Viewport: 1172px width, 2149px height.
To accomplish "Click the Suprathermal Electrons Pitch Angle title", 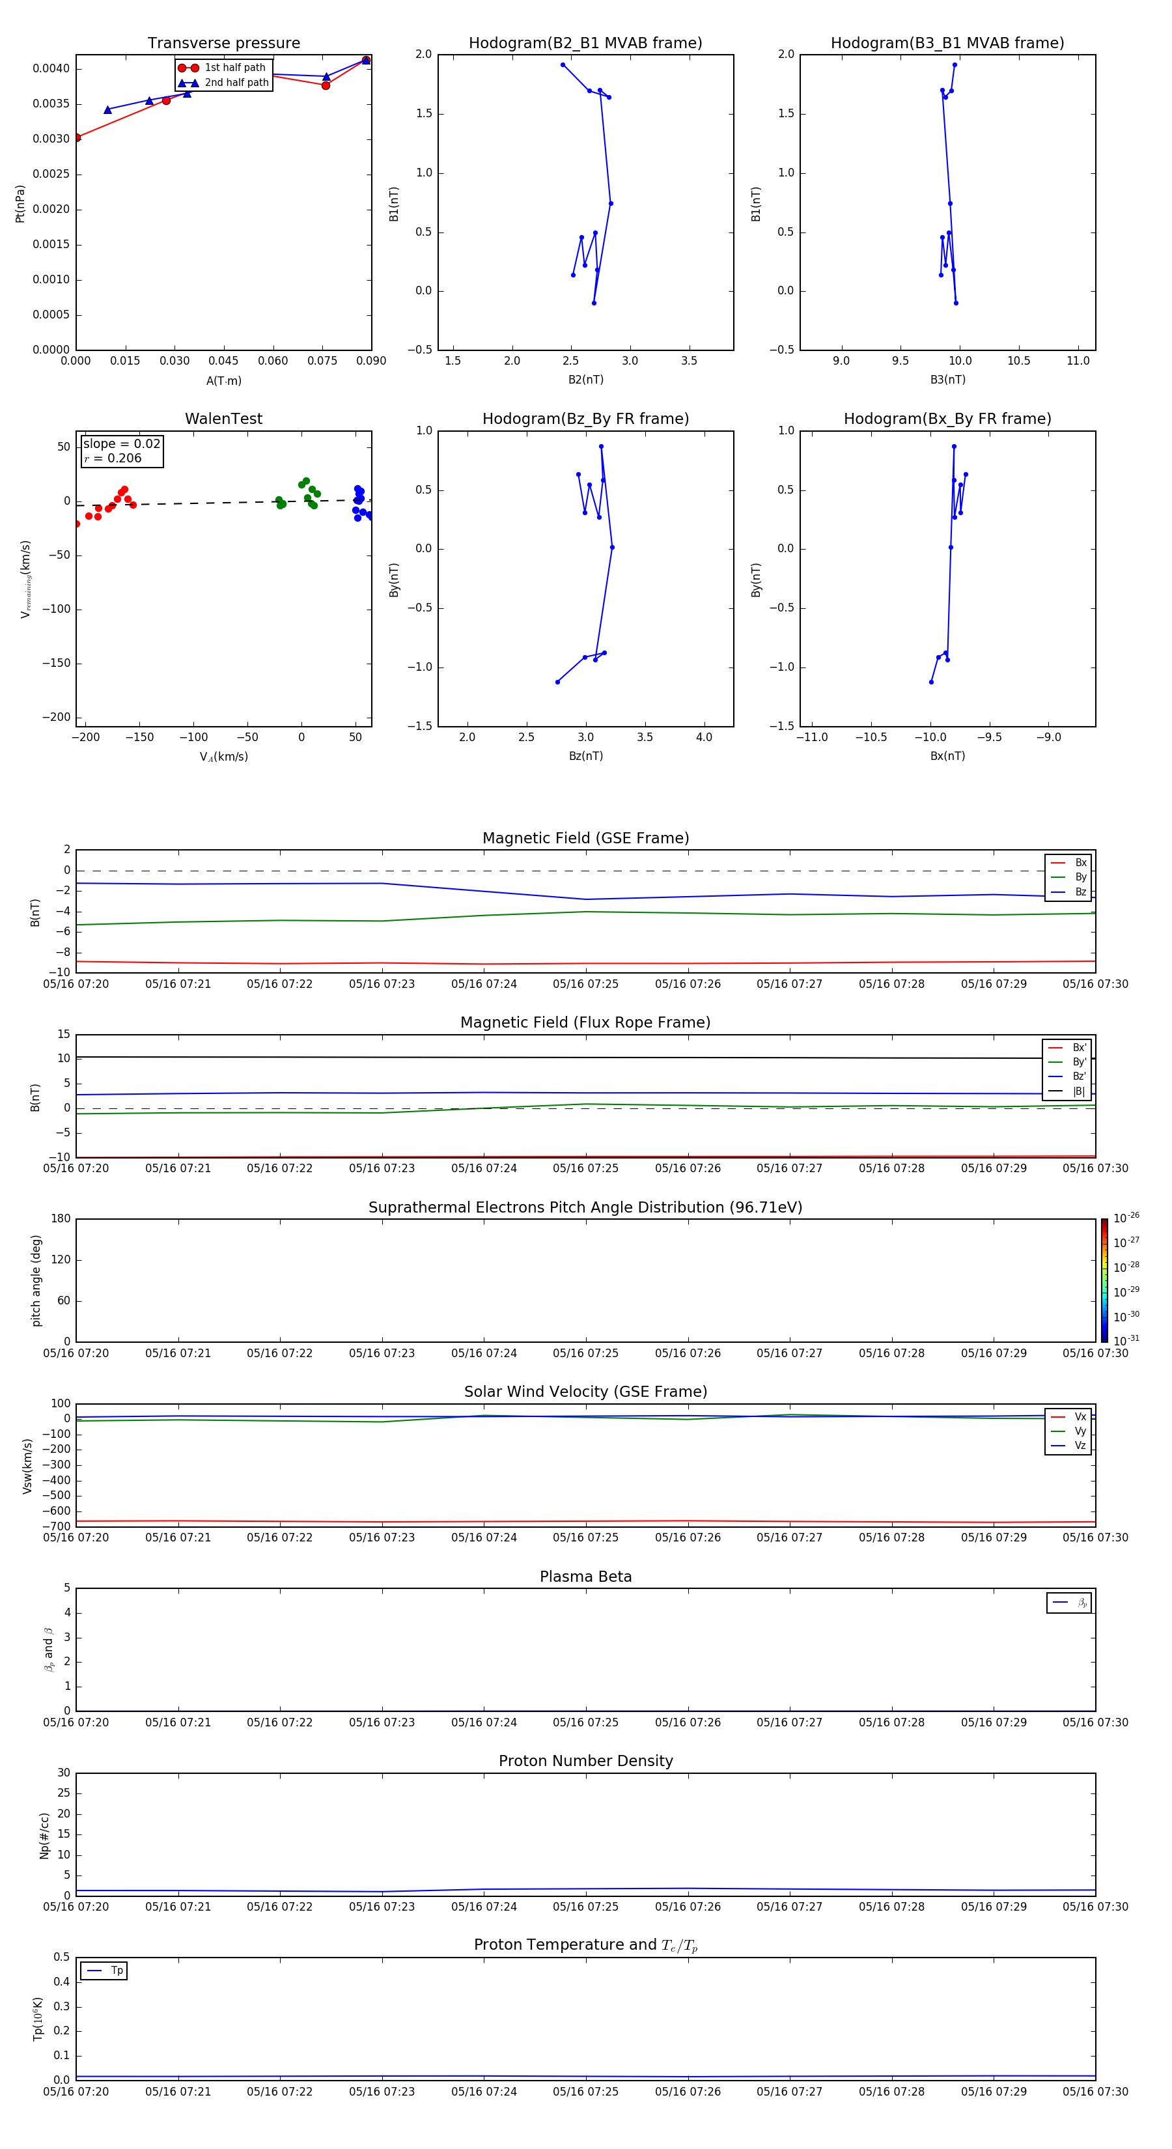I will [x=585, y=1208].
